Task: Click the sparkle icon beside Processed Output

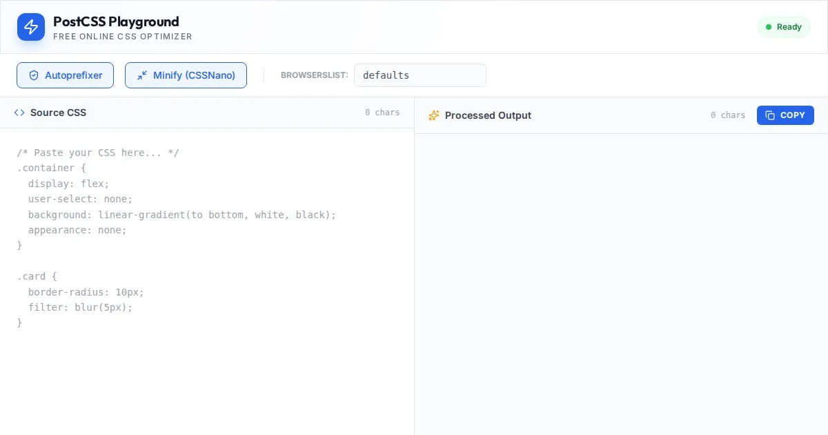Action: pos(434,115)
